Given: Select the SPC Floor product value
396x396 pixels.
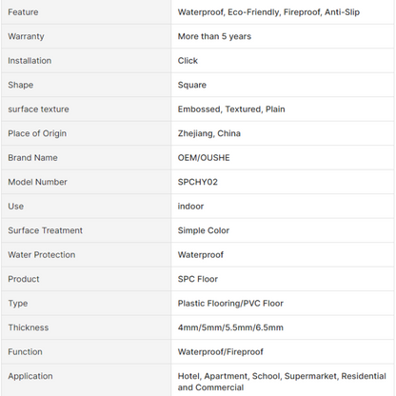Looking at the screenshot, I should [198, 279].
